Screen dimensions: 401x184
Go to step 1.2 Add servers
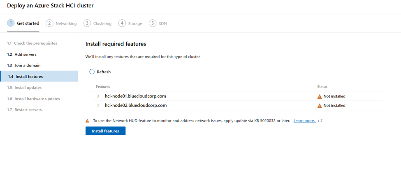[x=22, y=54]
